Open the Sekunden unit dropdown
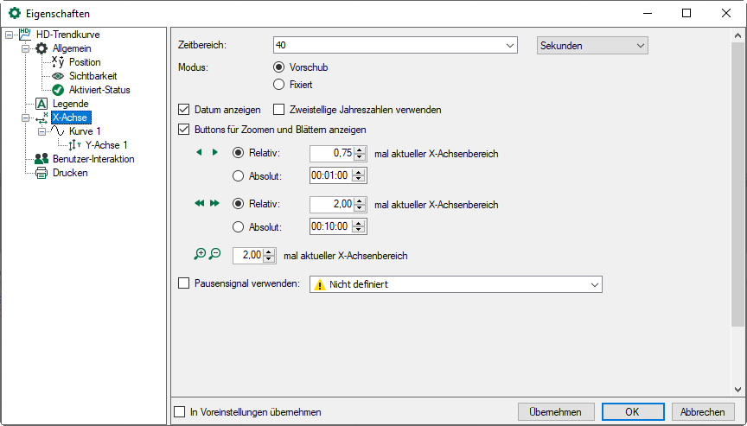The width and height of the screenshot is (747, 426). click(592, 45)
